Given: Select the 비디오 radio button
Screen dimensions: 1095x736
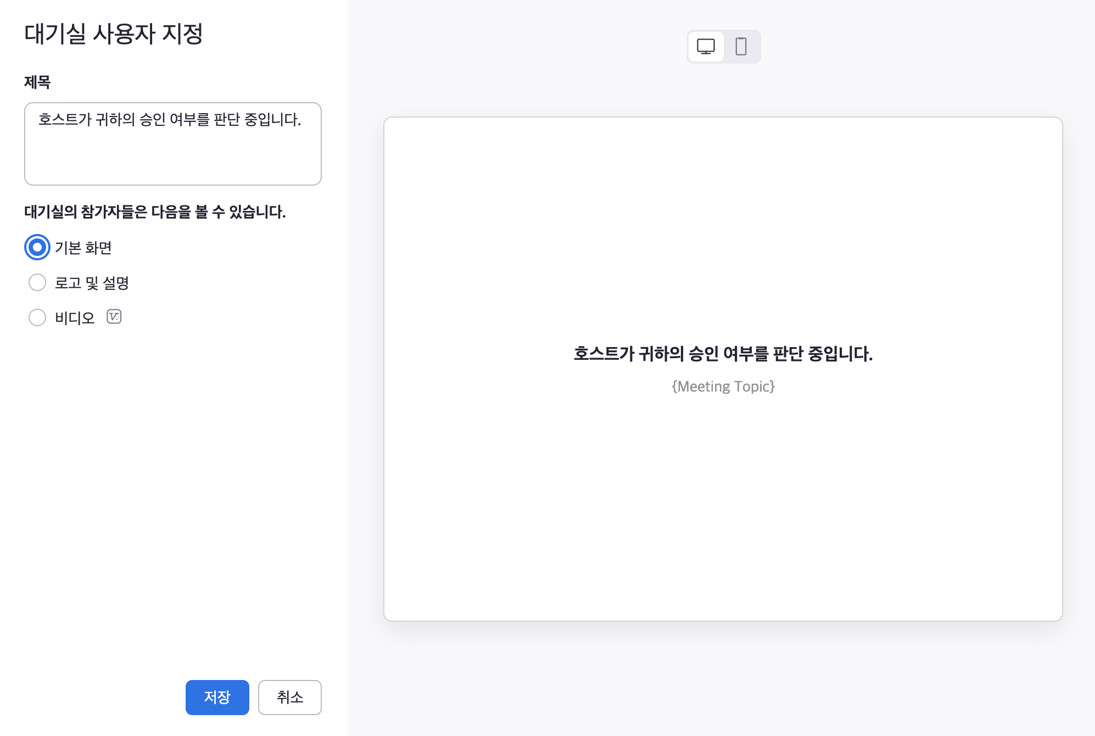Looking at the screenshot, I should [x=37, y=317].
